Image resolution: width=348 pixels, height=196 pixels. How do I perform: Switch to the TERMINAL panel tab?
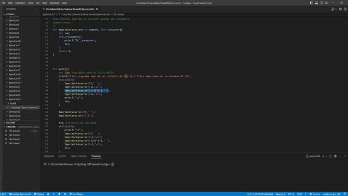96,156
